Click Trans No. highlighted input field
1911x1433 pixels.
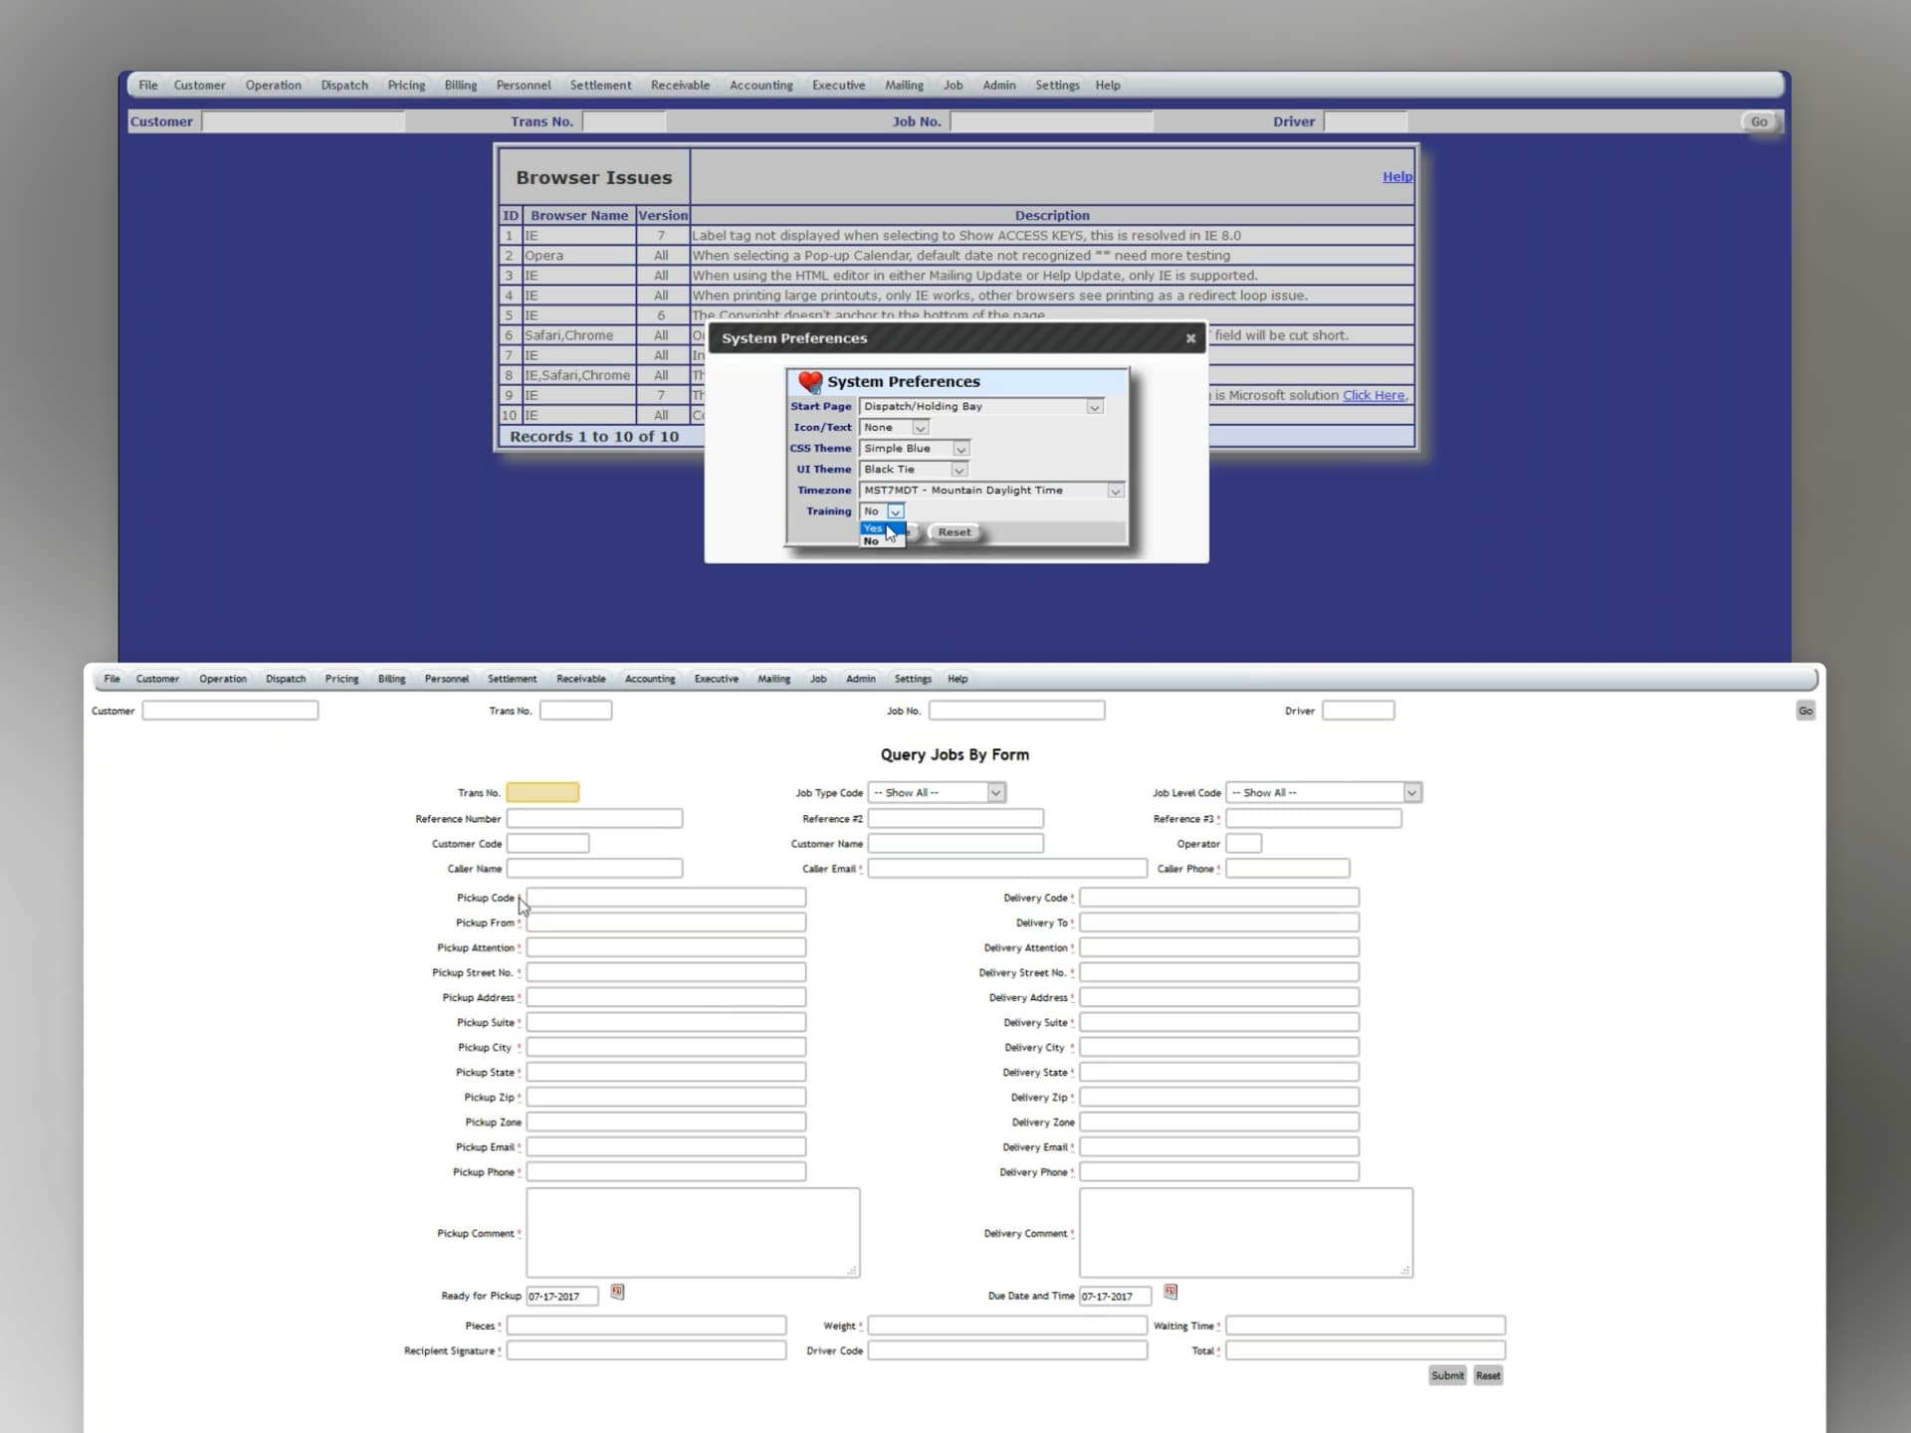(x=543, y=790)
